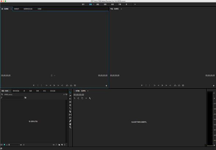Open Program monitor panel menu
Image resolution: width=216 pixels, height=150 pixels.
(121, 9)
